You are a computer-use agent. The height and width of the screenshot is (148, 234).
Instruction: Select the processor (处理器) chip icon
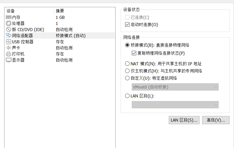click(9, 23)
